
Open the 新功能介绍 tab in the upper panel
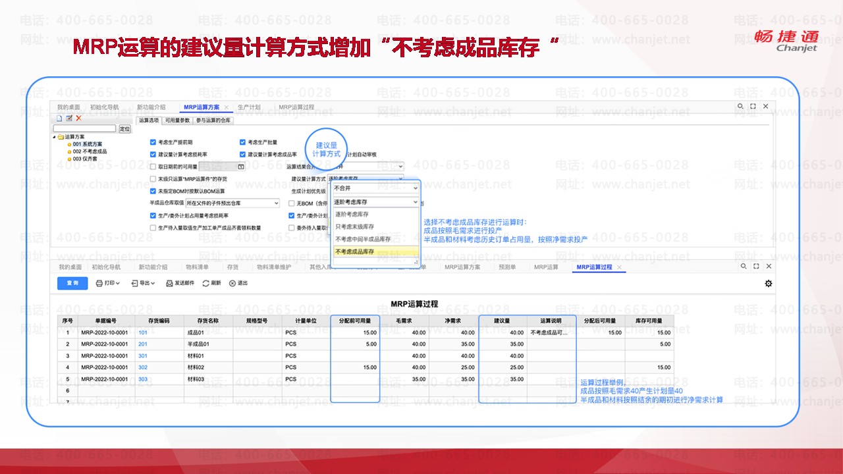pyautogui.click(x=151, y=107)
